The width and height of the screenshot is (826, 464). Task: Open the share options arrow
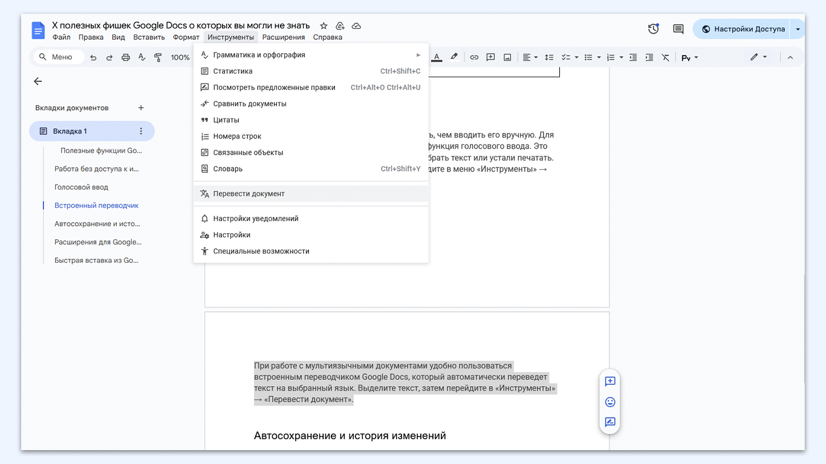798,29
